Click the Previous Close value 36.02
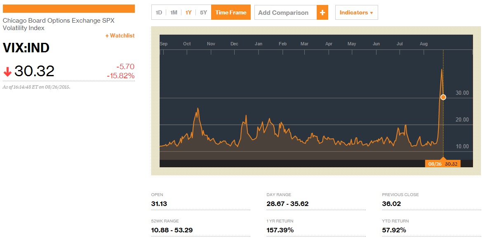Screen dimensions: 487x248 click(391, 204)
